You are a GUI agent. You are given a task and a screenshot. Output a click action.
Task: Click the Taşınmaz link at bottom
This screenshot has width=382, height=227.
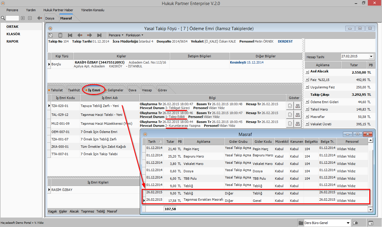click(x=88, y=211)
